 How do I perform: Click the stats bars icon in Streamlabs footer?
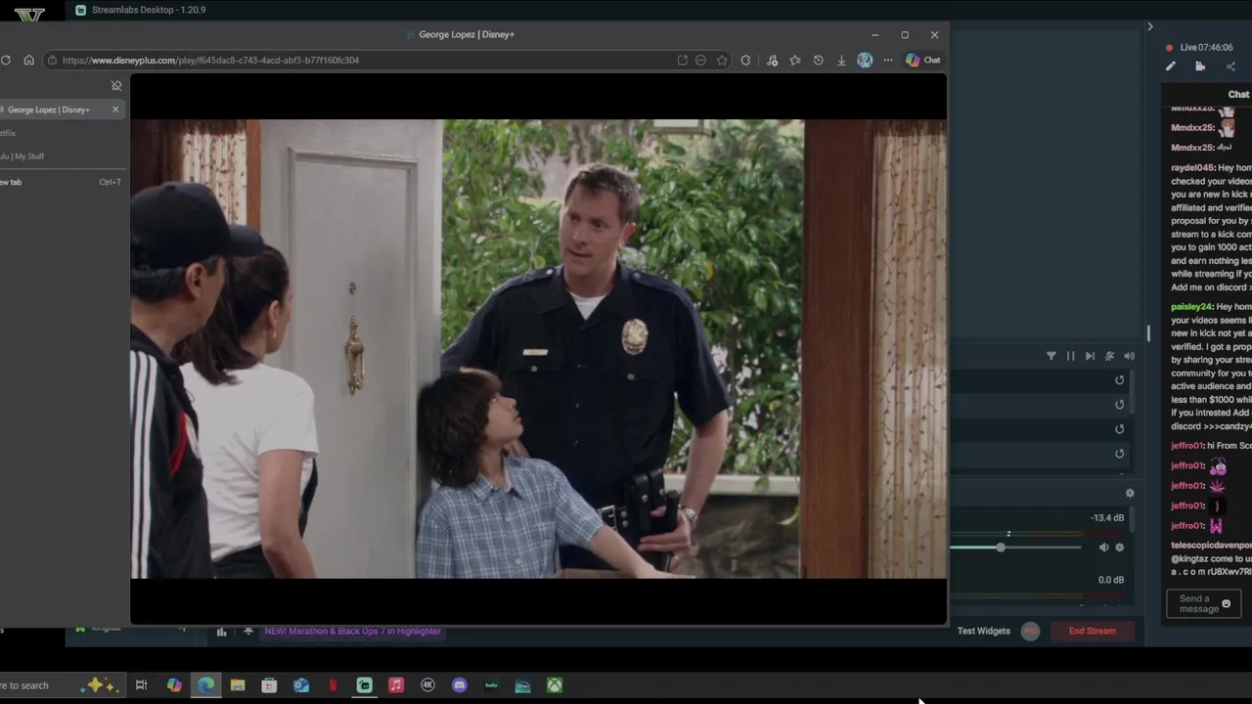coord(221,632)
